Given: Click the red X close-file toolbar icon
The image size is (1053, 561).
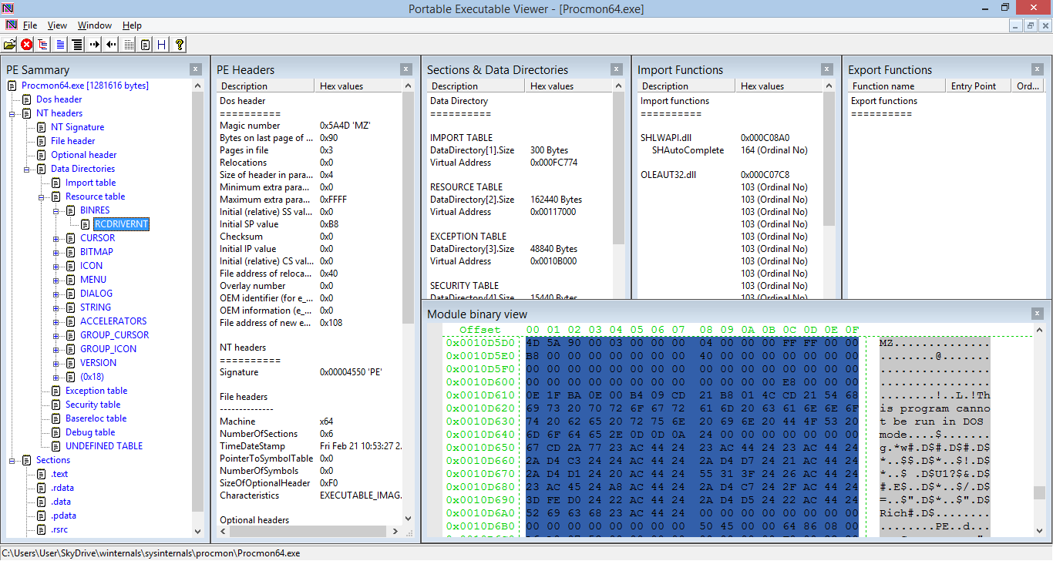Looking at the screenshot, I should [x=26, y=45].
